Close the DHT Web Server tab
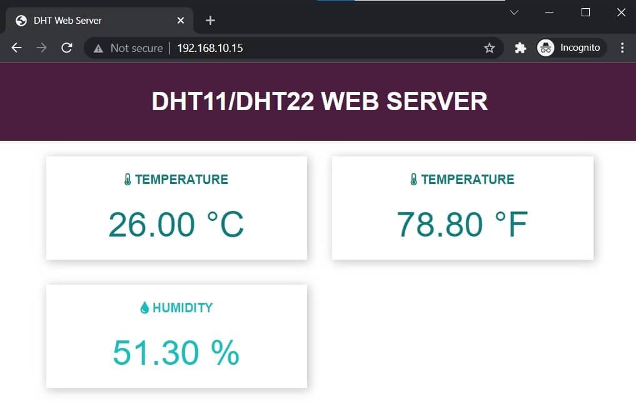This screenshot has width=636, height=403. click(181, 20)
